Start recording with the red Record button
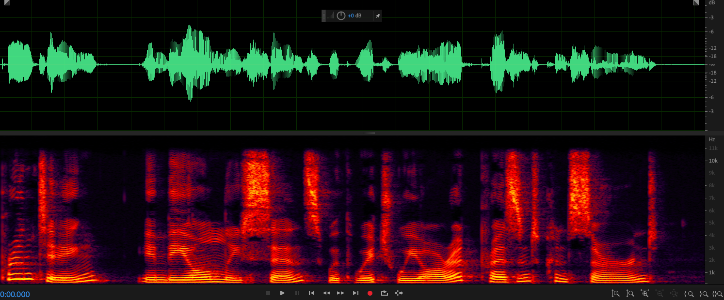Viewport: 724px width, 300px height. (x=370, y=293)
